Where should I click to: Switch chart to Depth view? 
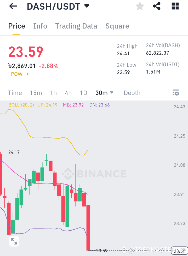click(x=132, y=93)
